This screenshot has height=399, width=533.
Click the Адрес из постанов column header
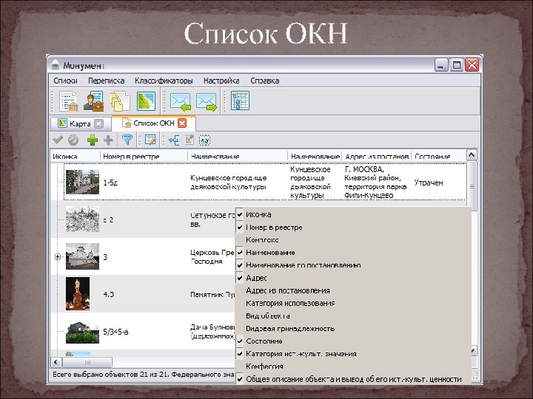point(377,156)
